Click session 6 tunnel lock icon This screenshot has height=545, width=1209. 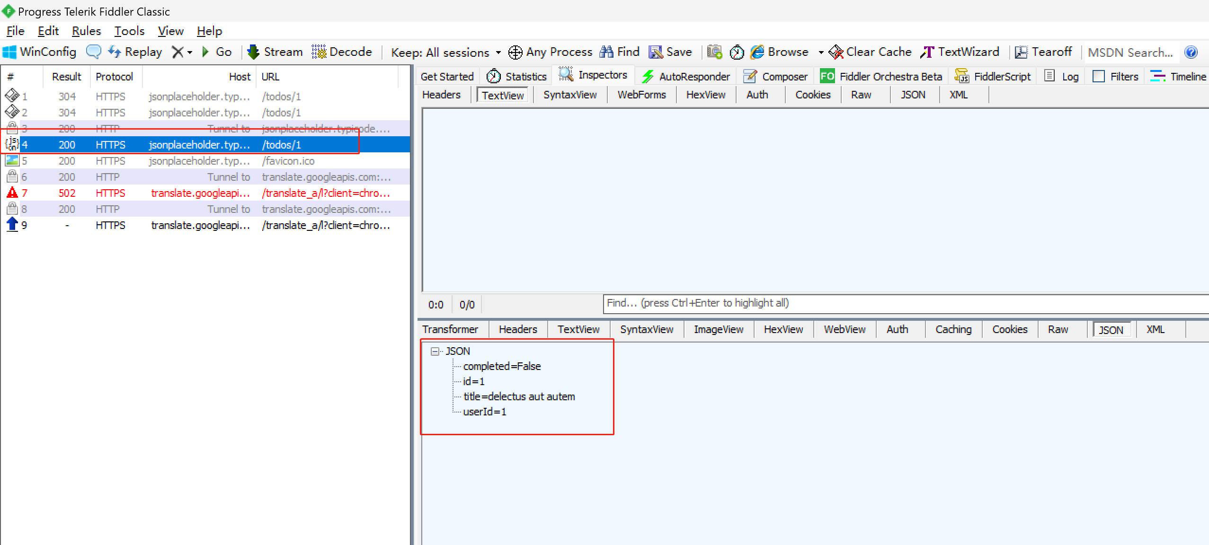[12, 176]
